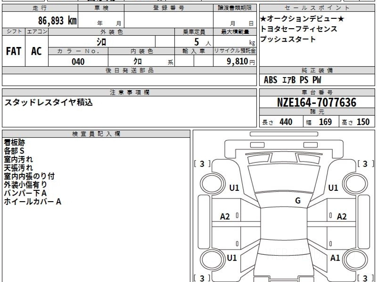Screen dimensions: 377x282
Task: Click the 諸元 header
Action: point(317,112)
